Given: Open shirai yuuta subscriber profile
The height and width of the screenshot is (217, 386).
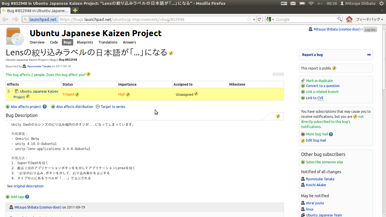Looking at the screenshot, I should [315, 203].
